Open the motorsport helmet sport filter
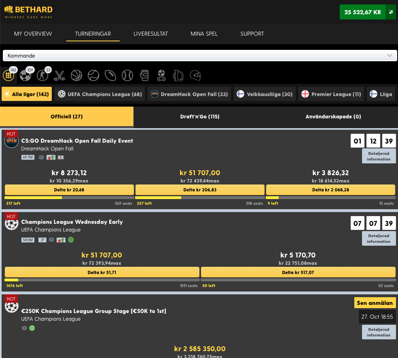 [x=195, y=75]
